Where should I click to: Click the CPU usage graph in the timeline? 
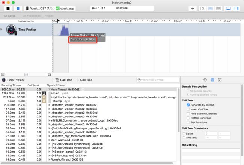(64, 30)
